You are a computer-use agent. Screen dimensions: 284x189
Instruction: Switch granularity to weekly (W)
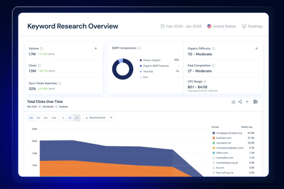pyautogui.click(x=70, y=118)
